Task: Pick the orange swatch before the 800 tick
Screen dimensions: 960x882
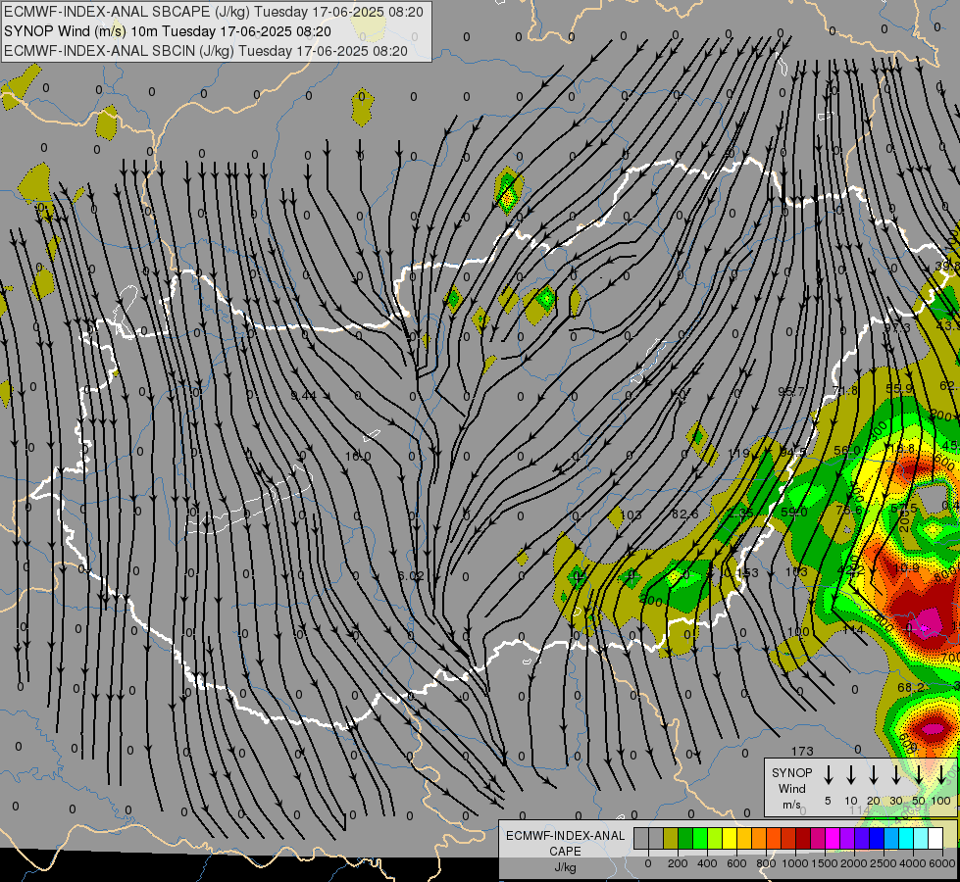Action: (759, 838)
